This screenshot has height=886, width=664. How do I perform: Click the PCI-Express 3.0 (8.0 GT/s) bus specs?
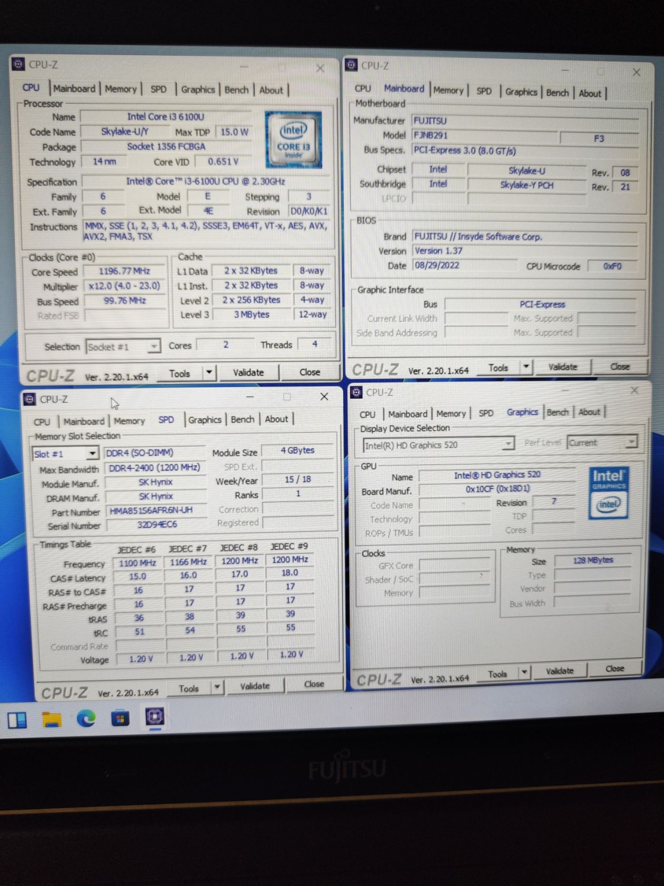(x=525, y=151)
